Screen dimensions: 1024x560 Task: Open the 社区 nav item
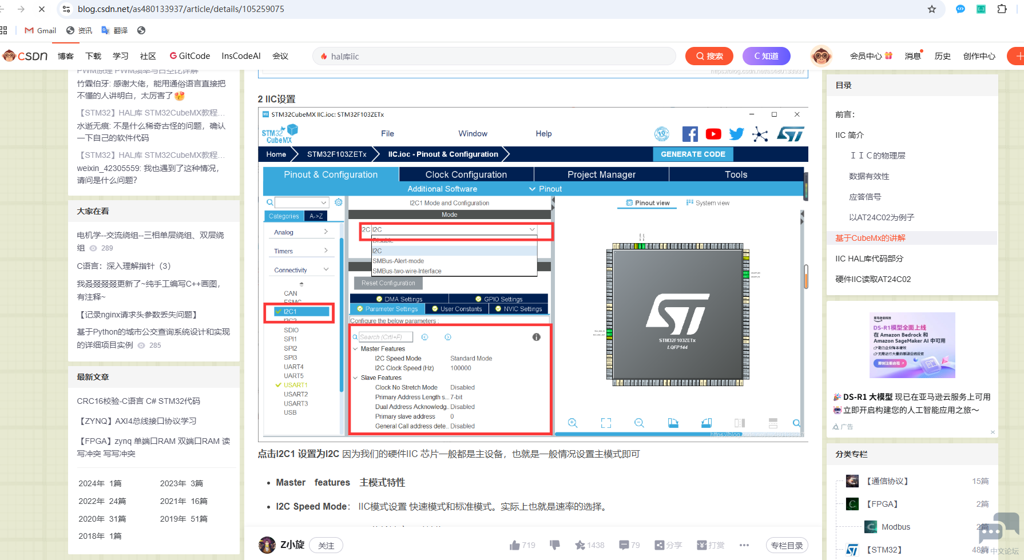pos(148,56)
